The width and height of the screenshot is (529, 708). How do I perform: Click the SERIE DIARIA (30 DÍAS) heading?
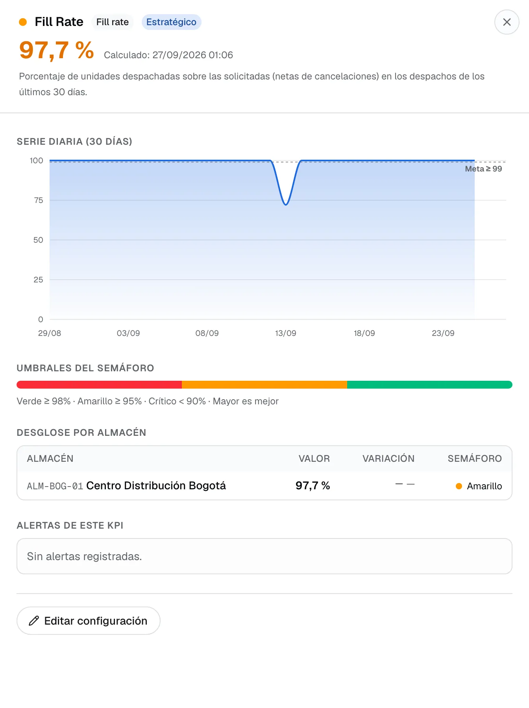tap(74, 142)
